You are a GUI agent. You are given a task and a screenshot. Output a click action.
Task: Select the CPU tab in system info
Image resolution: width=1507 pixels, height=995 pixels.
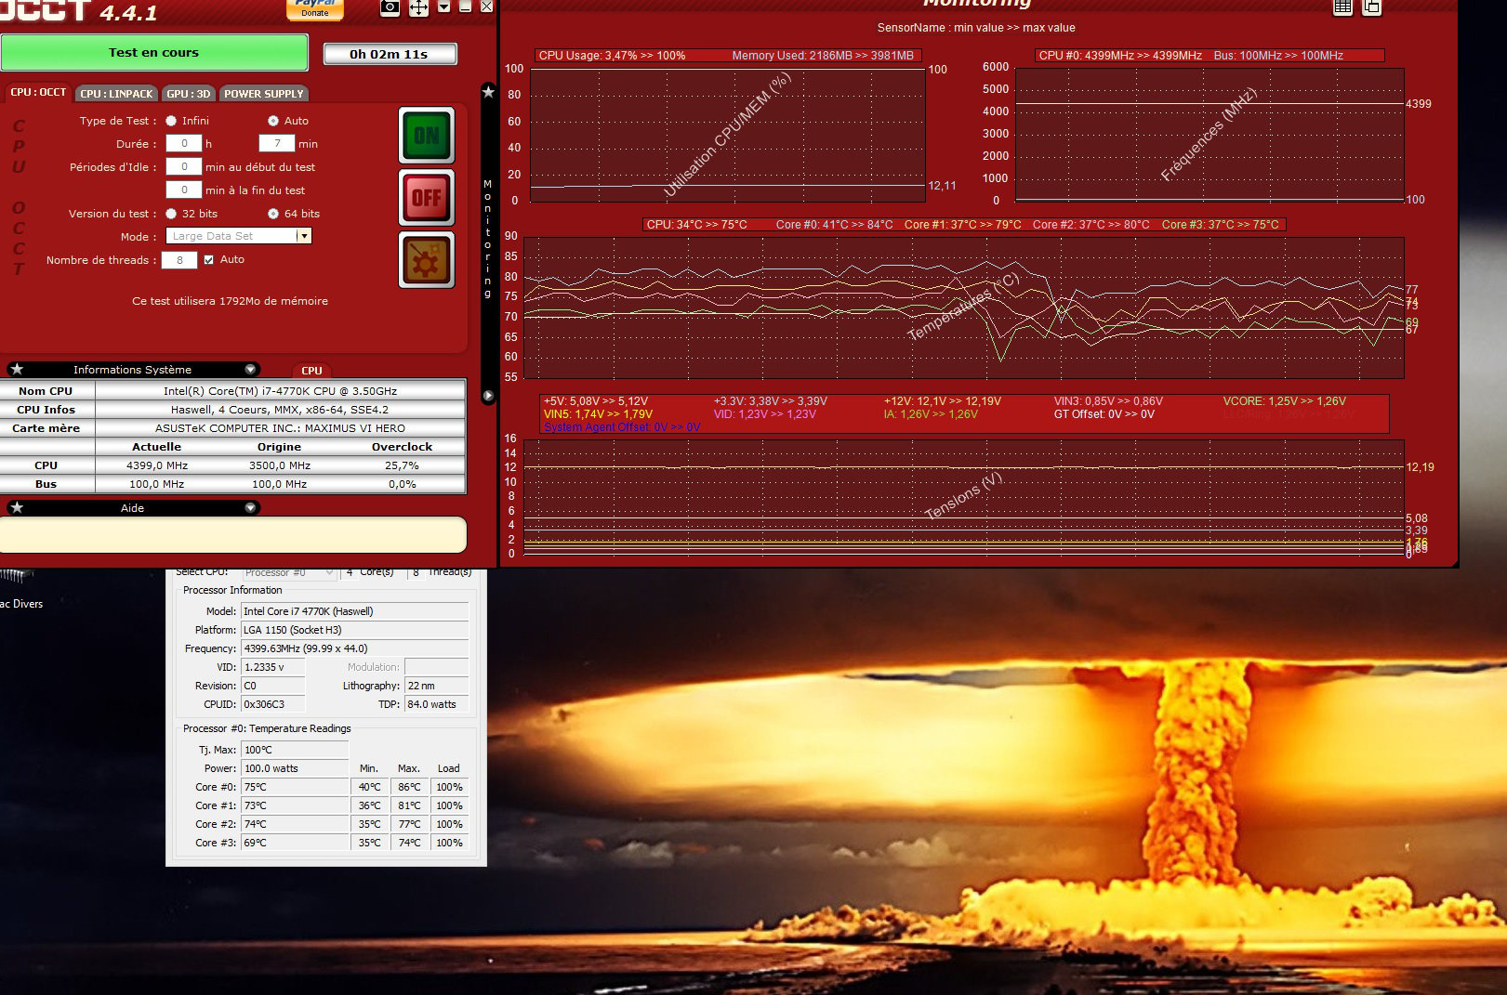click(x=311, y=370)
